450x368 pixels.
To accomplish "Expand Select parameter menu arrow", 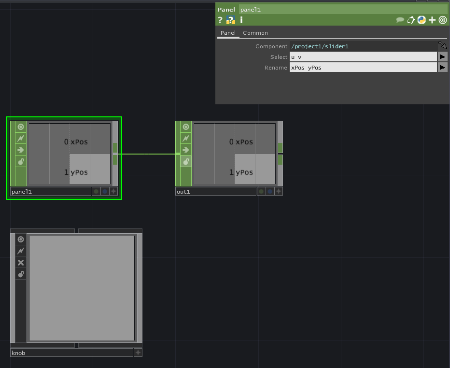I will click(x=442, y=57).
